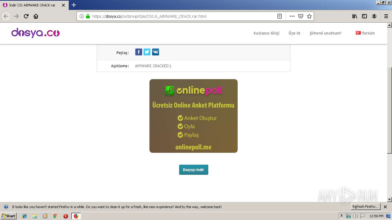The image size is (392, 220).
Task: Dismiss the Firefox notification bar
Action: coord(385,207)
